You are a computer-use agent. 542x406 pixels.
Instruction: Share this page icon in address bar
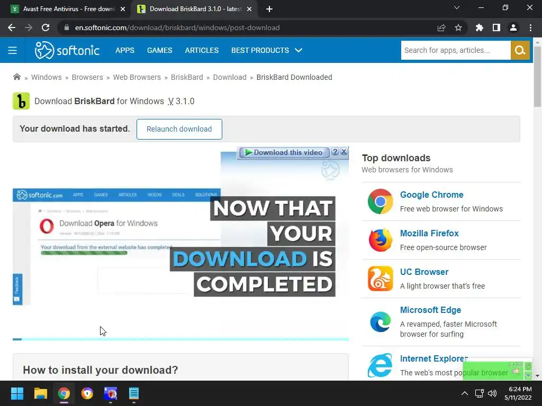441,27
